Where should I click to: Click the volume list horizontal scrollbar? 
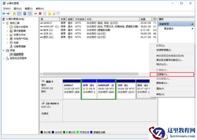pyautogui.click(x=91, y=74)
